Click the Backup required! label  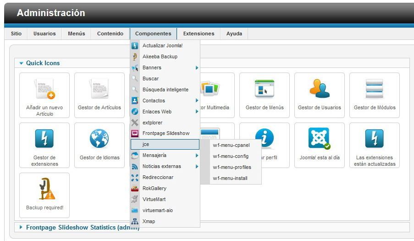44,207
